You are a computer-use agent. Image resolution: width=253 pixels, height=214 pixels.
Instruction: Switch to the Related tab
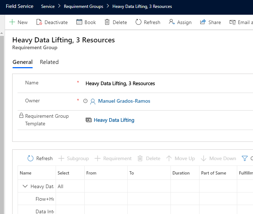pyautogui.click(x=49, y=62)
